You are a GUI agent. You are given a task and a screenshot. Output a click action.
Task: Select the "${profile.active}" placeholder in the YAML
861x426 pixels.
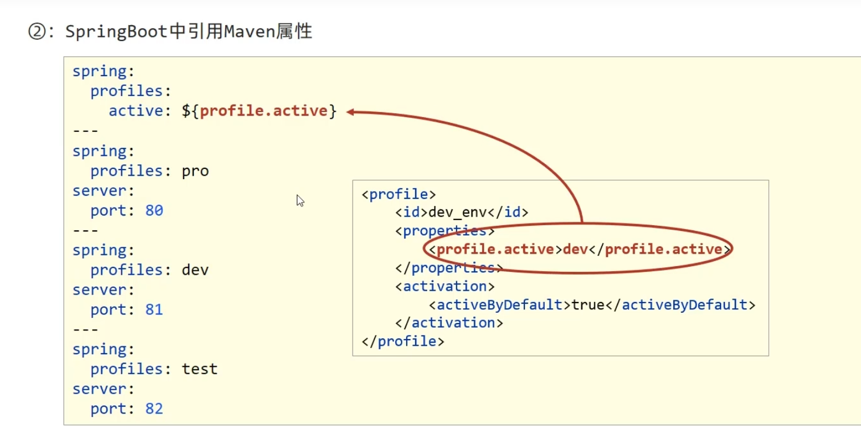[259, 111]
